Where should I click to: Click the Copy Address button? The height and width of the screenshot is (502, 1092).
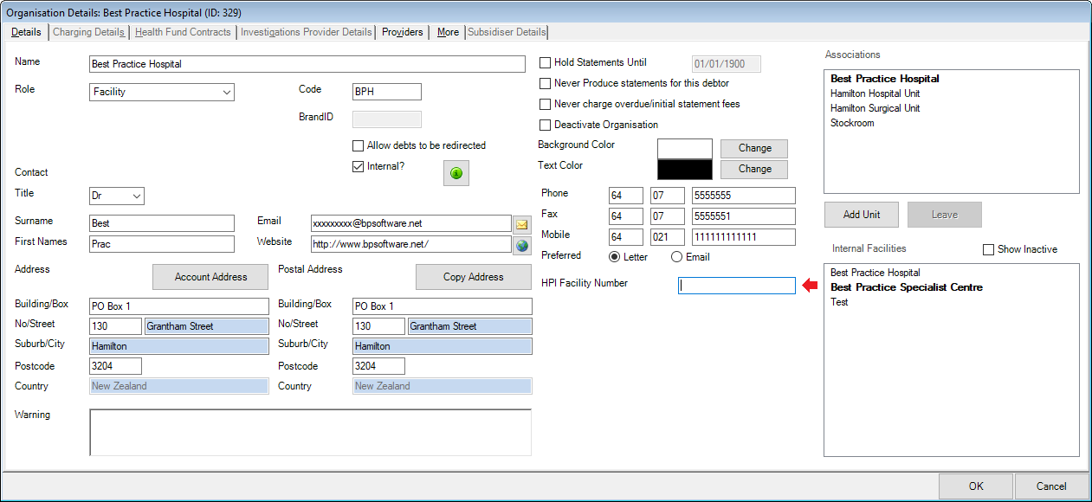point(474,277)
